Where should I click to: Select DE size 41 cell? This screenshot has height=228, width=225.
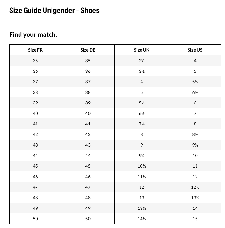point(88,124)
